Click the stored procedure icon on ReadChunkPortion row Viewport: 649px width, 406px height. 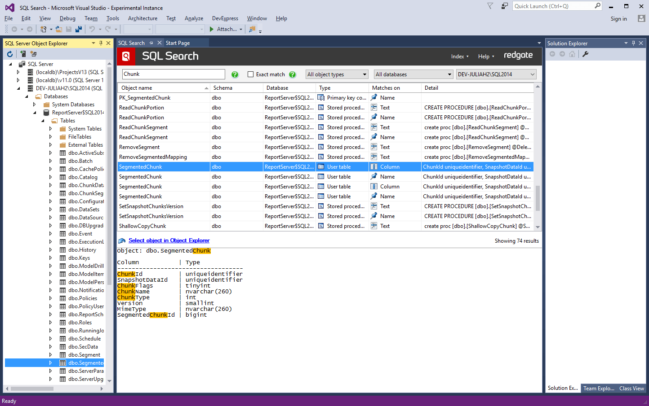321,107
